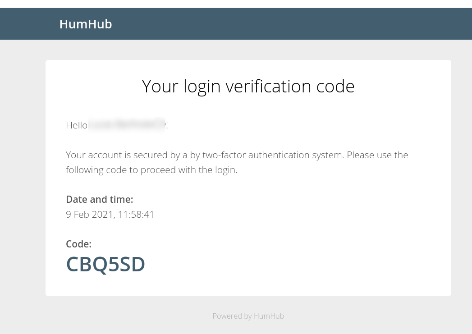
Task: Click the dark blue header bar
Action: tap(236, 24)
